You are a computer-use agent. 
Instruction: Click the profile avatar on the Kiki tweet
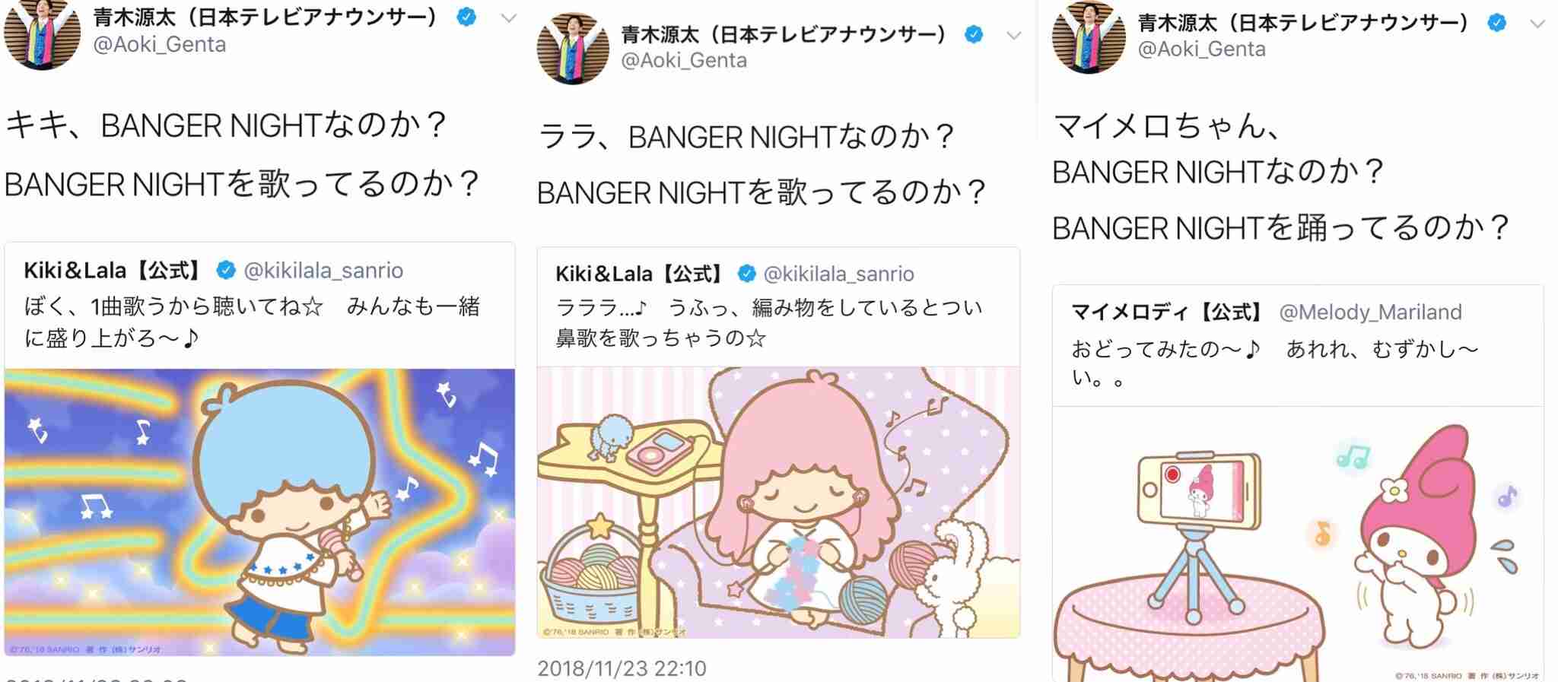[x=42, y=34]
